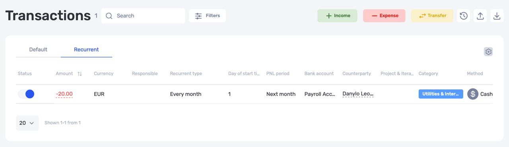Switch to the Default tab
509x147 pixels.
pyautogui.click(x=38, y=50)
